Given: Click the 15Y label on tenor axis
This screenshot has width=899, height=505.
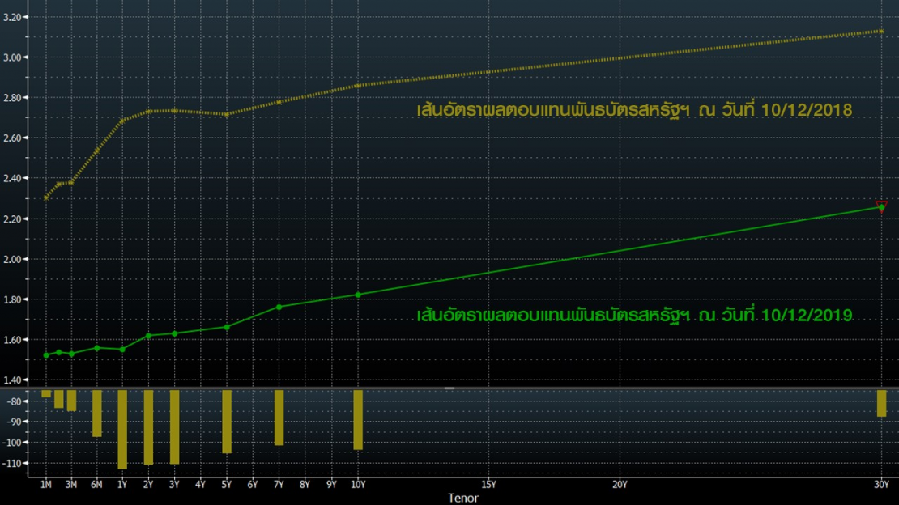Looking at the screenshot, I should [x=488, y=485].
